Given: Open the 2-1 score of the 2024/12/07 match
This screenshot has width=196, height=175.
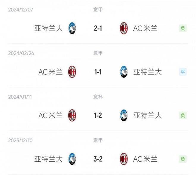Looking at the screenshot, I should click(98, 28).
